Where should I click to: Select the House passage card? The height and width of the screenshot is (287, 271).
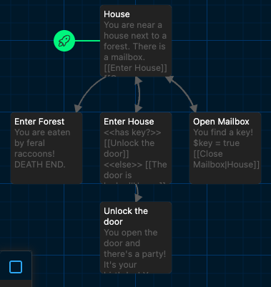[x=136, y=41]
